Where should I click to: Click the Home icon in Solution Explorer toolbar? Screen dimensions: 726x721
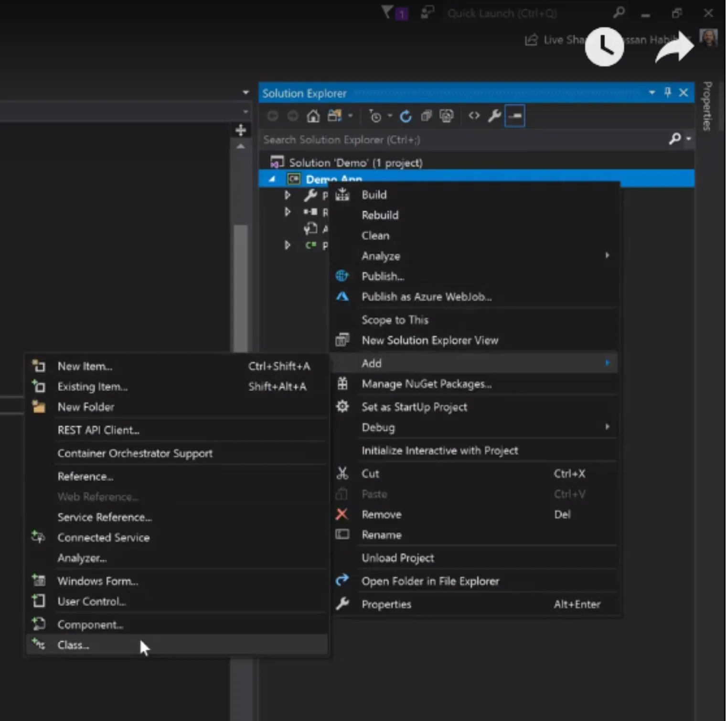coord(313,116)
